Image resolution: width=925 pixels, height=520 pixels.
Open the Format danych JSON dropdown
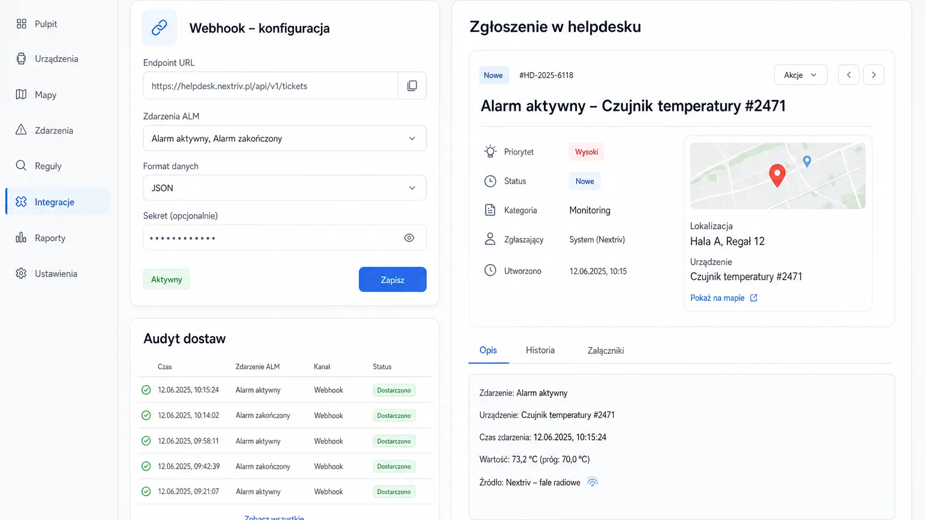pos(285,188)
